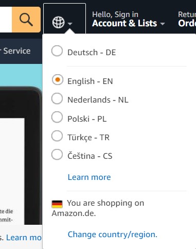Click the orange search magnifier button
Viewport: 196px width, 249px height.
[x=26, y=20]
